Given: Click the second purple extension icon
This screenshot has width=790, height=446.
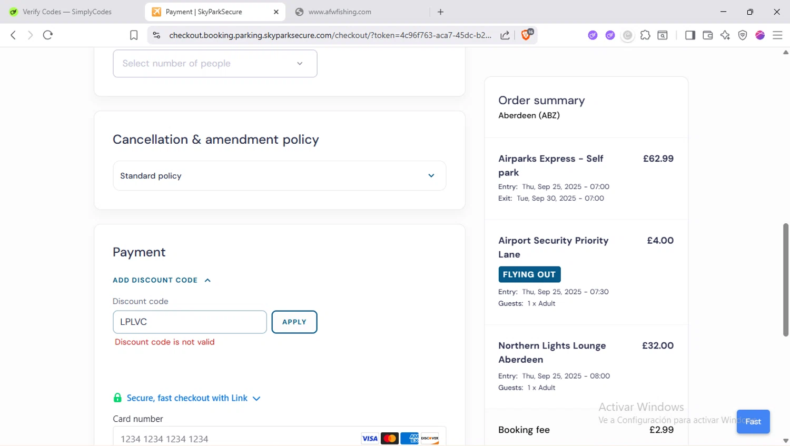Looking at the screenshot, I should tap(610, 35).
